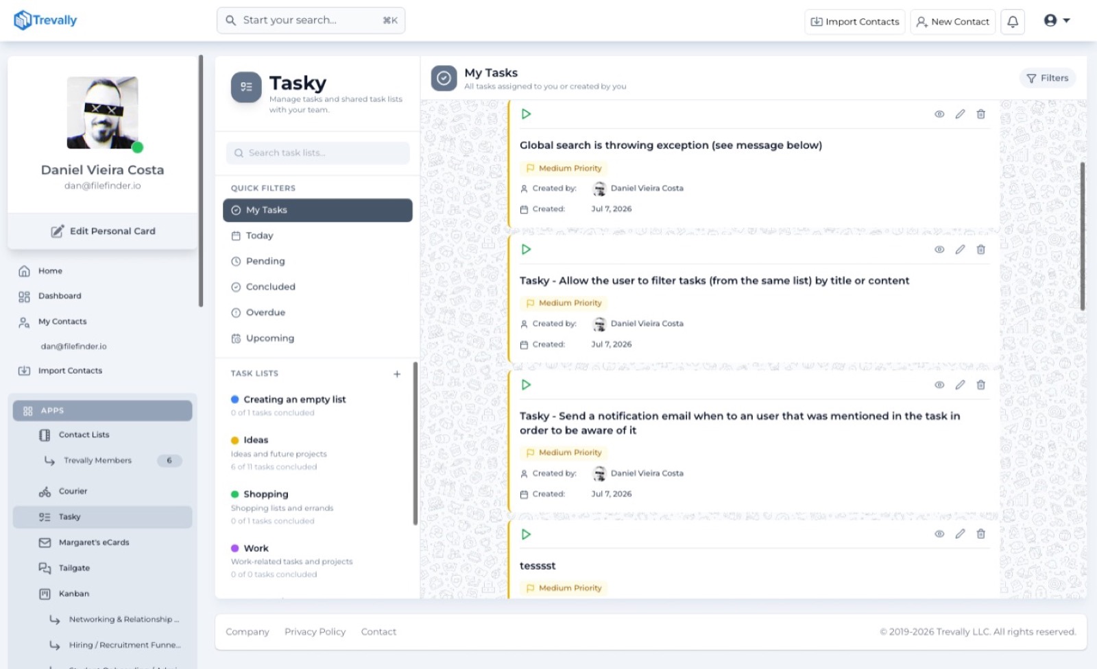Delete the tesssst task
Screen dimensions: 1097x669
[x=981, y=535]
